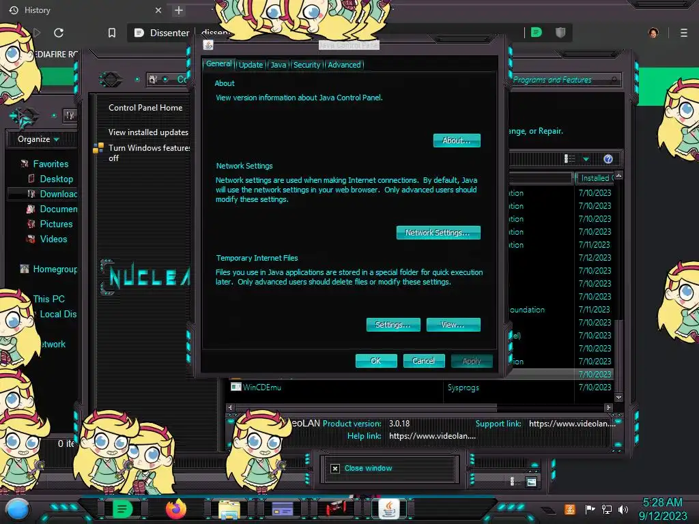Click the orange Java tray icon

[569, 509]
